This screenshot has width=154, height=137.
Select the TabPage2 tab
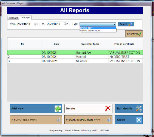click(x=25, y=17)
